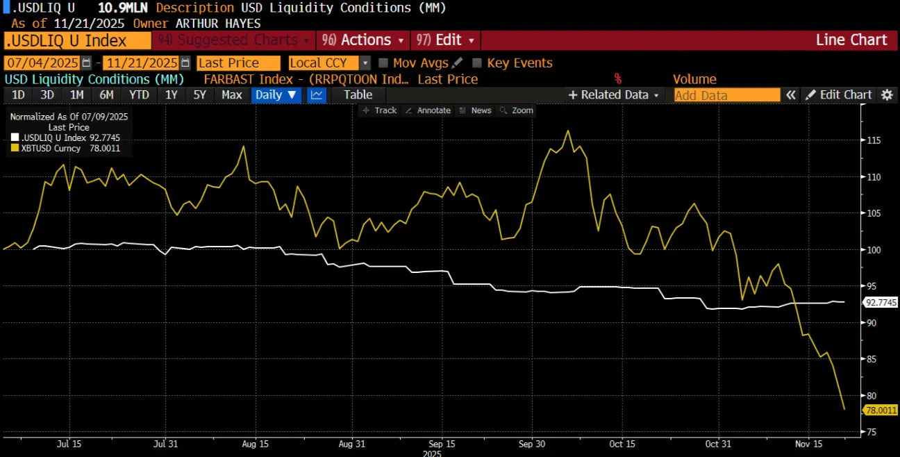Activate the Track crosshair tool
Image resolution: width=900 pixels, height=457 pixels.
tap(379, 110)
